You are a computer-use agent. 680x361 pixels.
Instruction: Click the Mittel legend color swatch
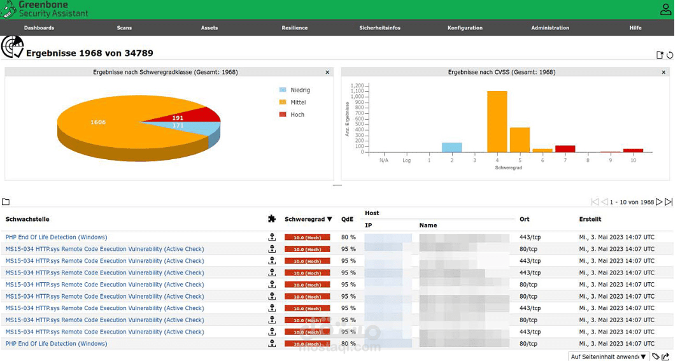[x=283, y=102]
